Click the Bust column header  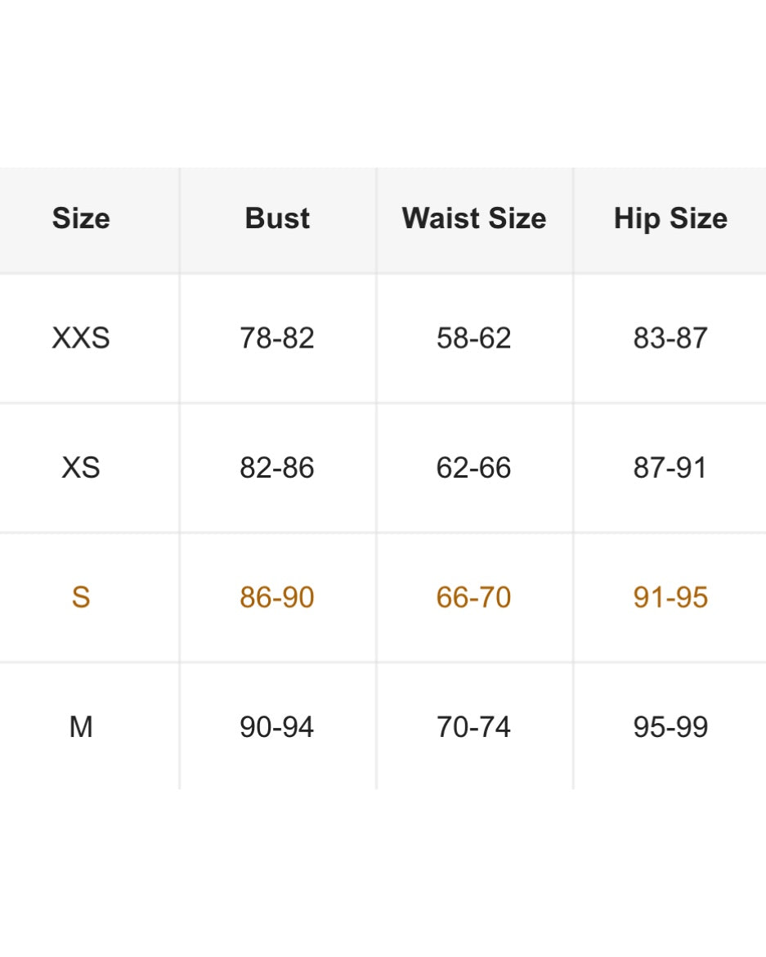(x=277, y=218)
